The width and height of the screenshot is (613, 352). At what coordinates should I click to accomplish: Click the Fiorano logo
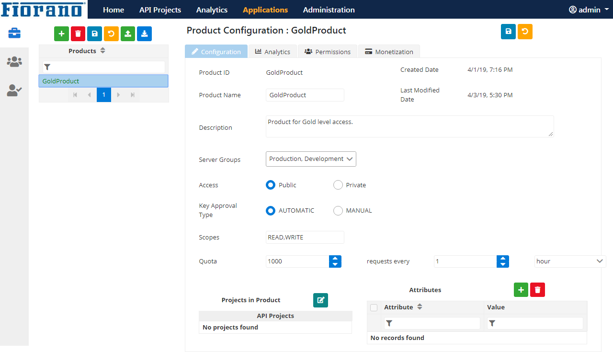(44, 9)
